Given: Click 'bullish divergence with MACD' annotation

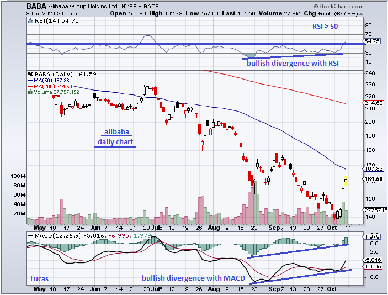Looking at the screenshot, I should pos(194,278).
